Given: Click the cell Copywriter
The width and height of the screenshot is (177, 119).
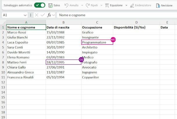Looking at the screenshot, I should (x=97, y=77).
